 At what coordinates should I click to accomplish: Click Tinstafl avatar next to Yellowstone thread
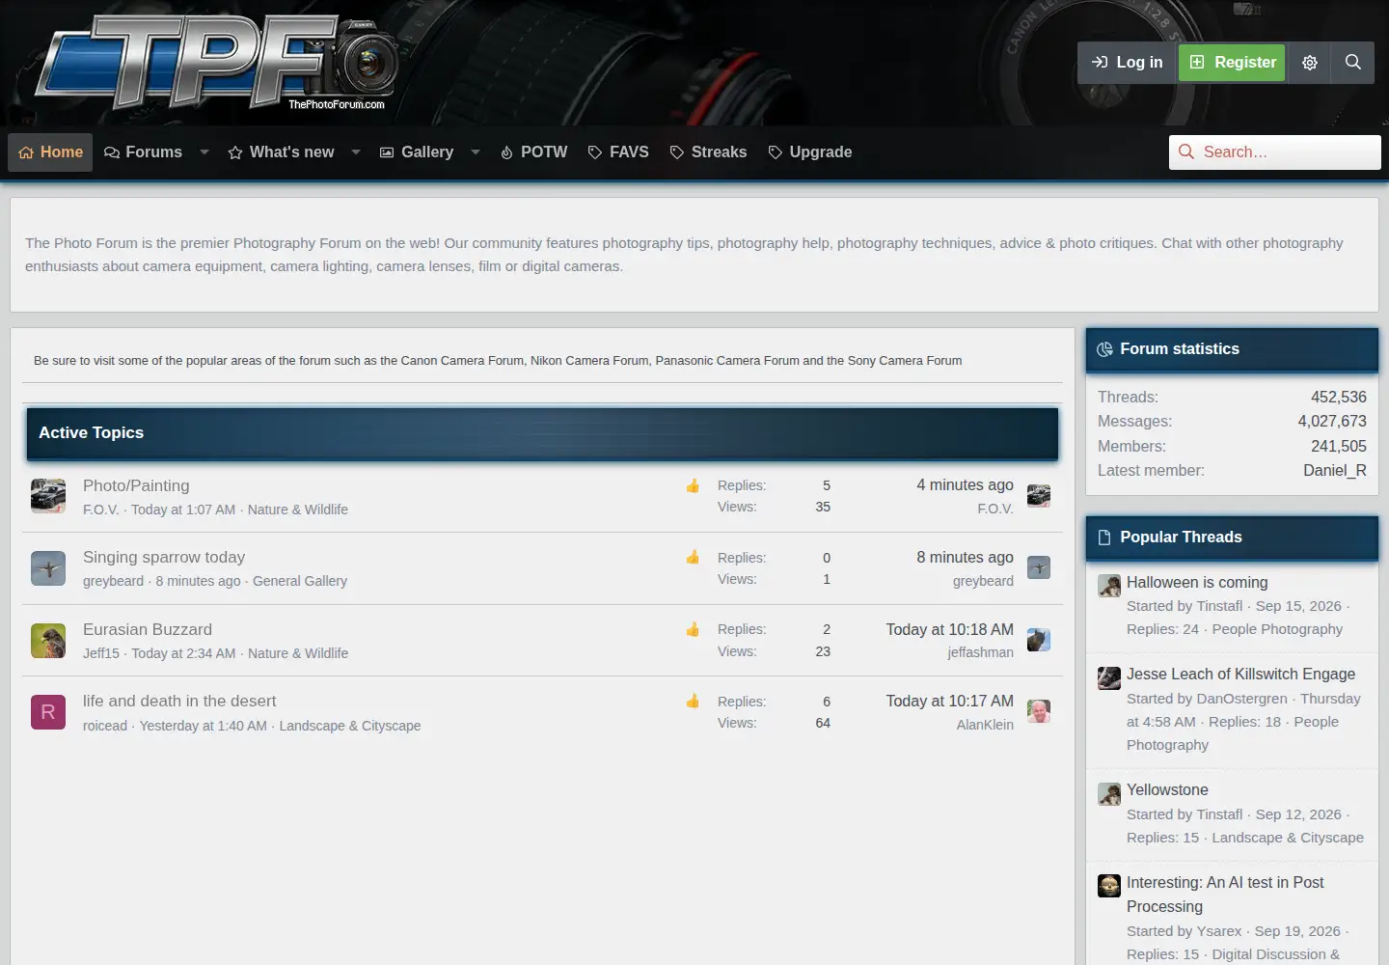pyautogui.click(x=1109, y=793)
